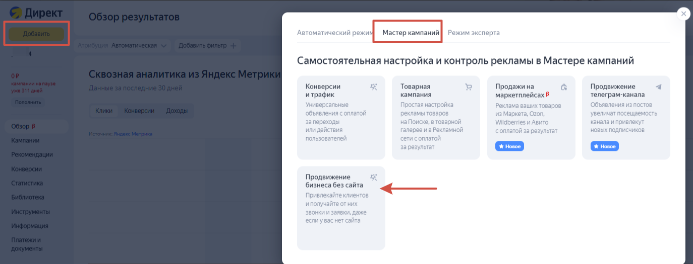Viewport: 693px width, 264px height.
Task: Click Новое badge on телеграм-канала card
Action: 604,146
